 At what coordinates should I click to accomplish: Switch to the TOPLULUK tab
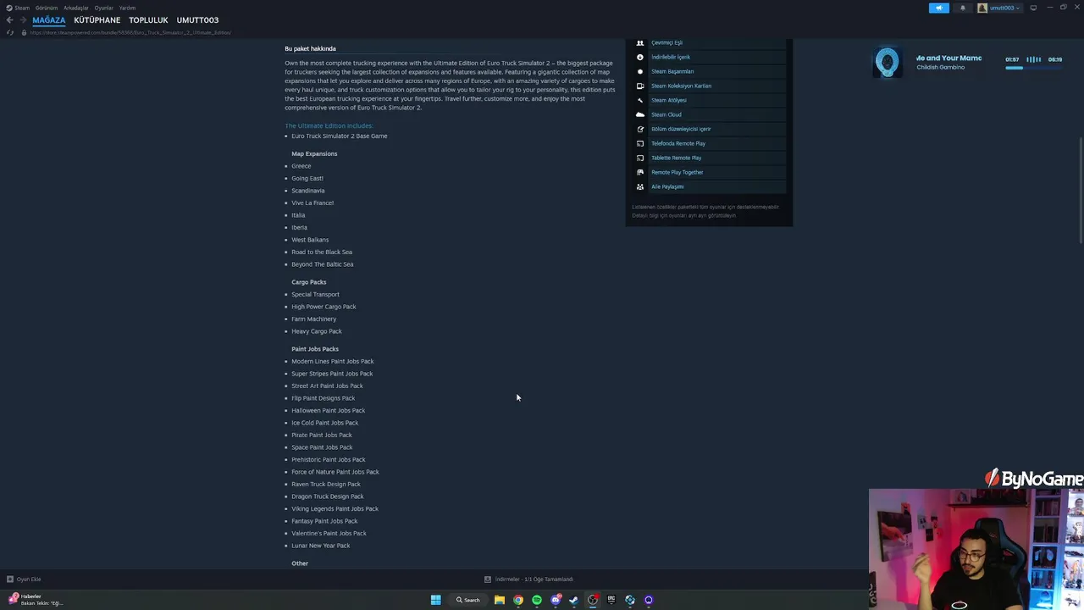148,20
